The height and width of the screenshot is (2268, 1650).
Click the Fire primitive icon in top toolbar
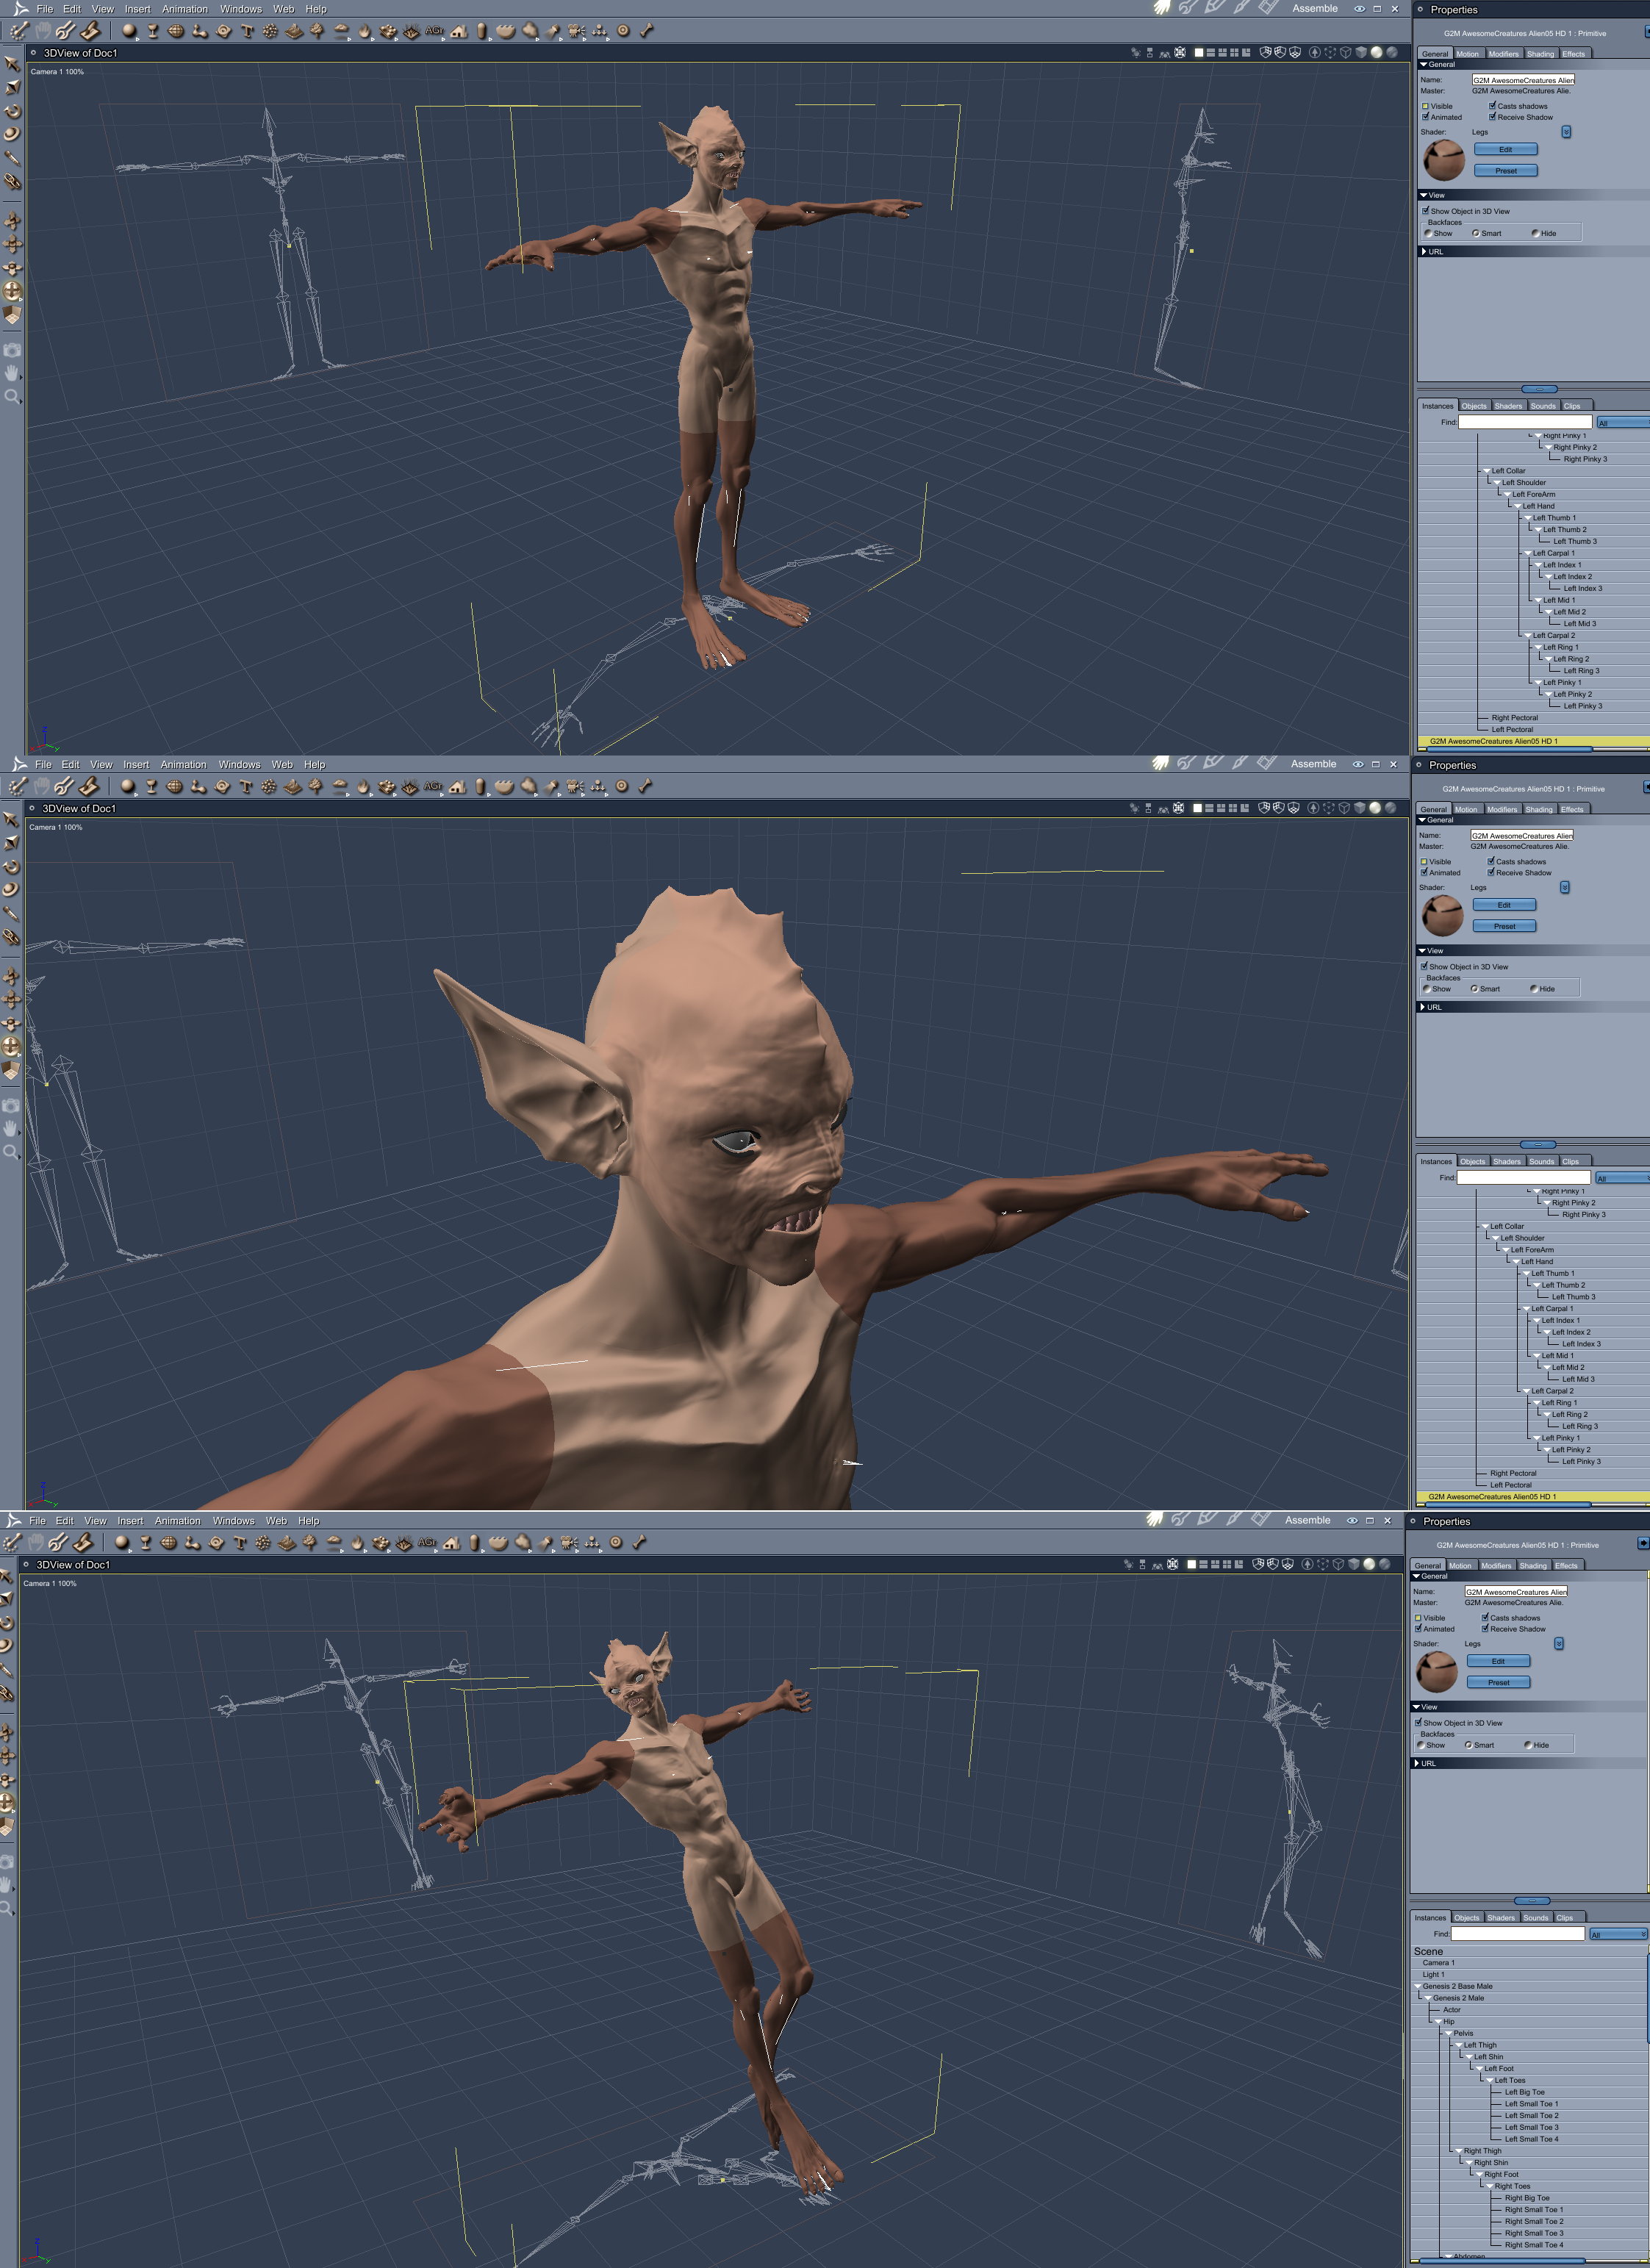click(x=364, y=31)
